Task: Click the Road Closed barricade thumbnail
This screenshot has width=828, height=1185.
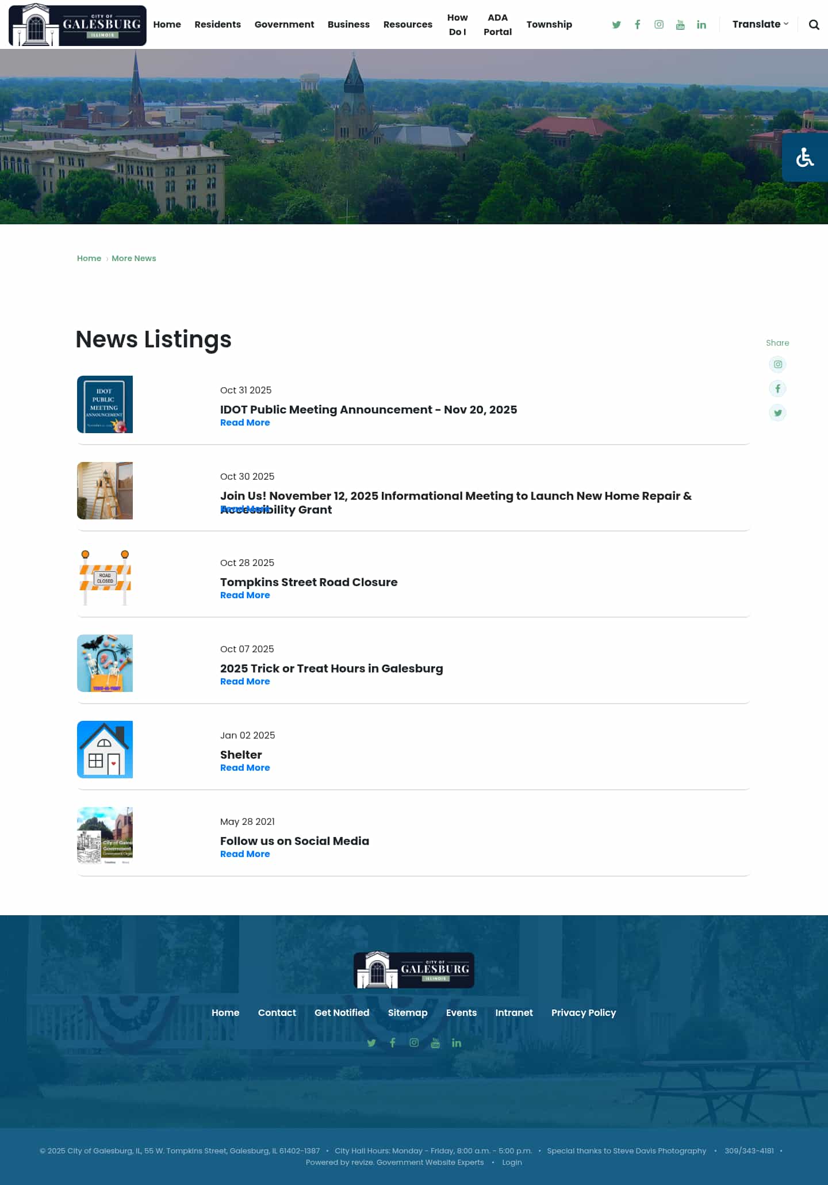Action: (x=105, y=577)
